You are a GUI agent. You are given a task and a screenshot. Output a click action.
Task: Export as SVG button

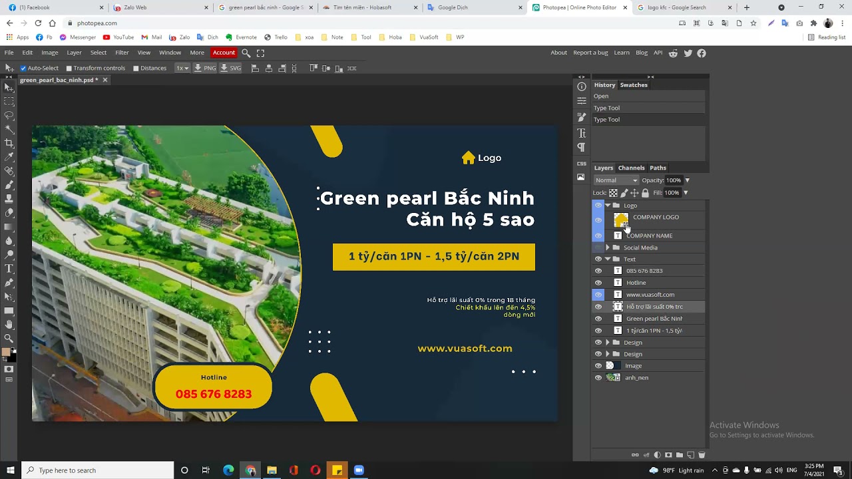(231, 68)
